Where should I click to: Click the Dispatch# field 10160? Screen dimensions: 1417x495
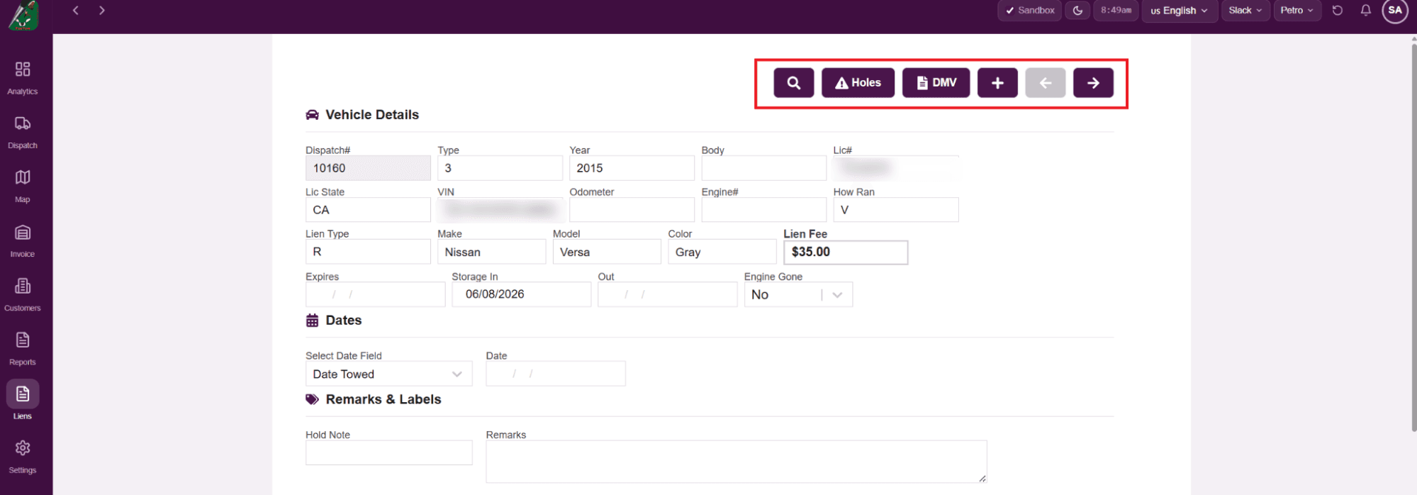pyautogui.click(x=368, y=168)
